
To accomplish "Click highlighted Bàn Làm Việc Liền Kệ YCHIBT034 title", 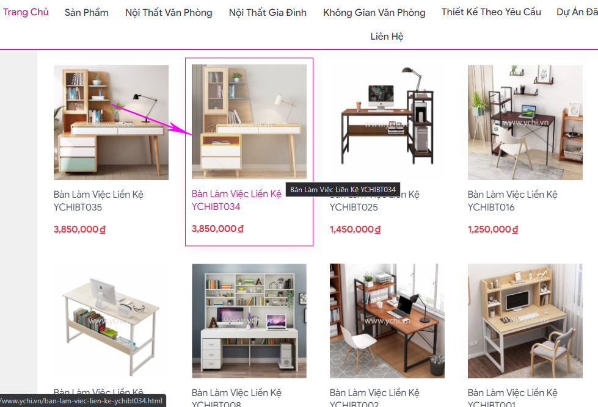I will coord(236,200).
